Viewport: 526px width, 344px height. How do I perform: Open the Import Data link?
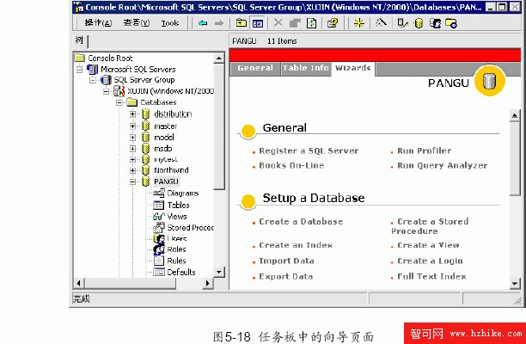(286, 261)
